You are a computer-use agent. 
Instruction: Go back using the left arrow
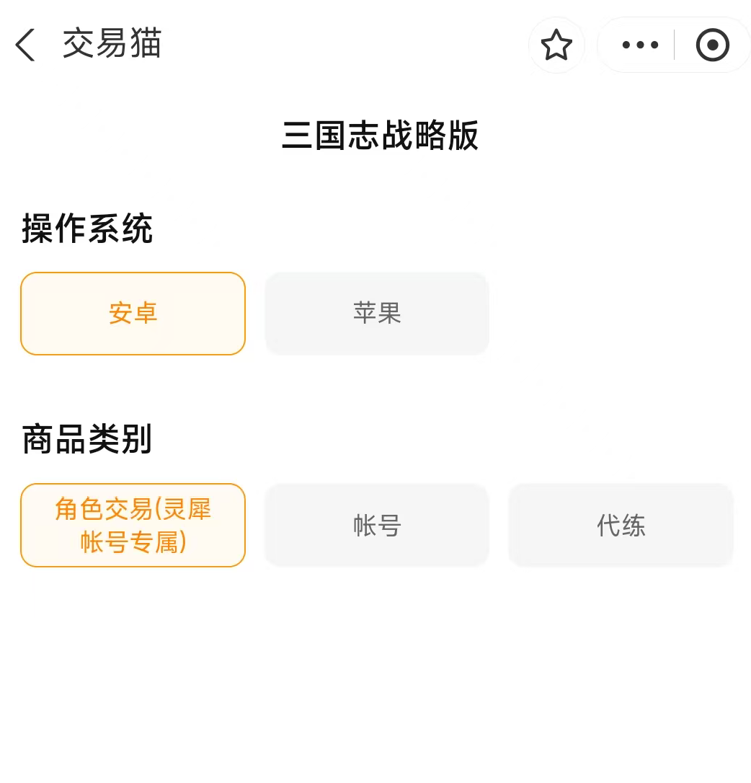25,45
